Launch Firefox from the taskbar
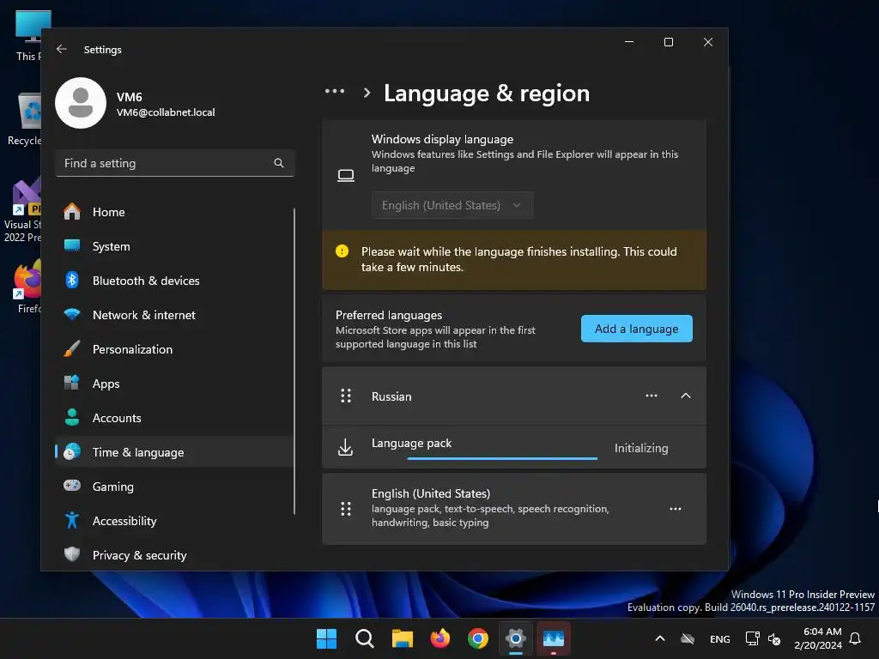Screen dimensions: 879x659 tap(440, 638)
